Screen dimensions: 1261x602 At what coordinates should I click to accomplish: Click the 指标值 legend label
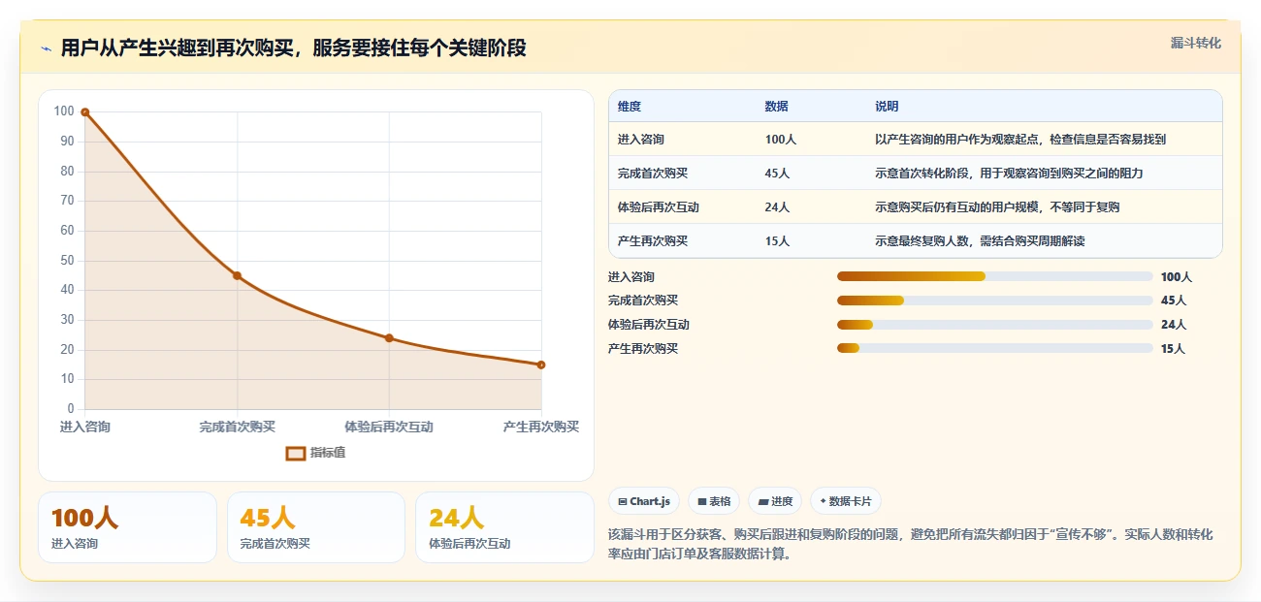coord(328,453)
